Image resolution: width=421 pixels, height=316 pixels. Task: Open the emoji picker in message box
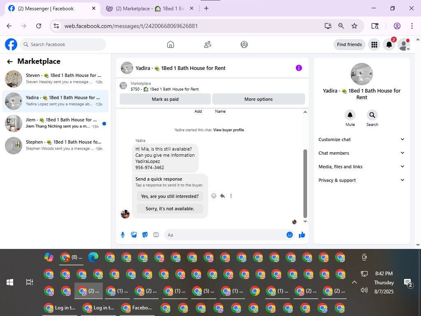[289, 235]
